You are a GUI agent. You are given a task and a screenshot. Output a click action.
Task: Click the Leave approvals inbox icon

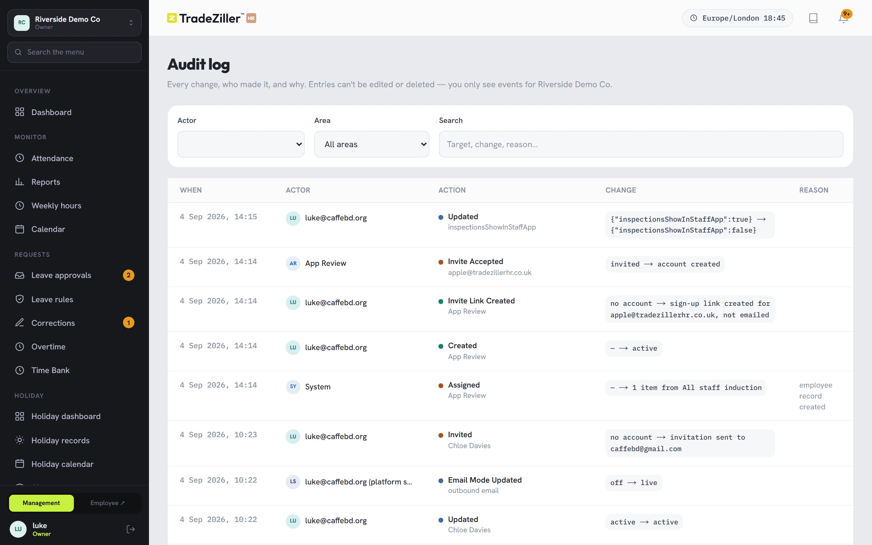pos(19,276)
